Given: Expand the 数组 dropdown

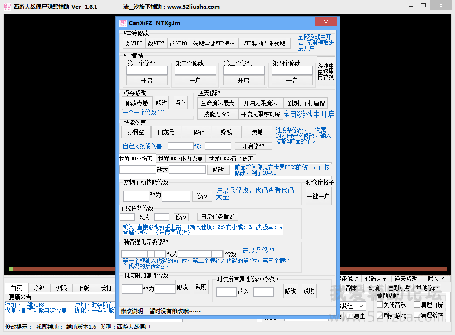Looking at the screenshot, I should (361, 306).
